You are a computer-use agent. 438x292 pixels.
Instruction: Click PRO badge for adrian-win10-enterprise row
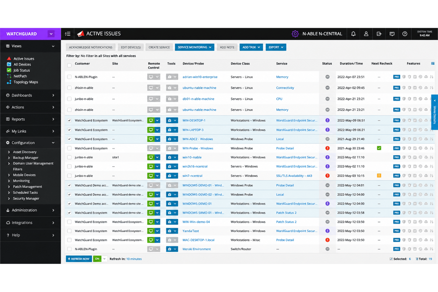(x=397, y=77)
